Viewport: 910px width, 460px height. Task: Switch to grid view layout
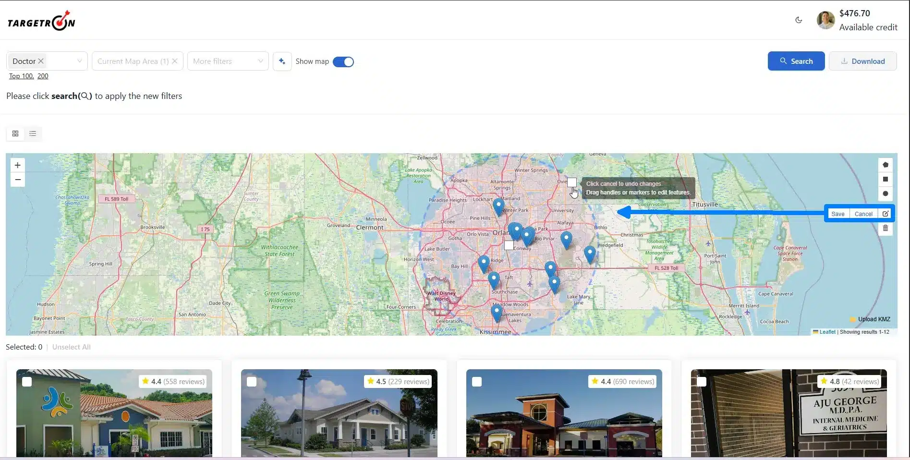pos(15,133)
